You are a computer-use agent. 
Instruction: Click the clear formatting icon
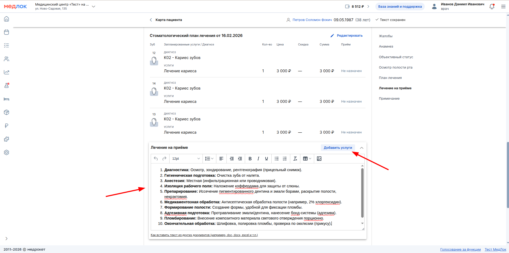[x=295, y=159]
